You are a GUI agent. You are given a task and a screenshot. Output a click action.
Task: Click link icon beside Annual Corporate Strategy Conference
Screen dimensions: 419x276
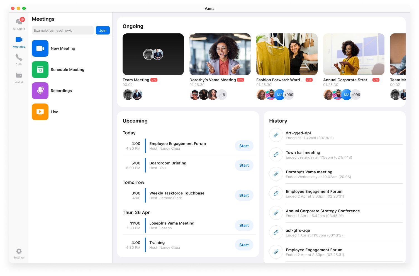(276, 213)
